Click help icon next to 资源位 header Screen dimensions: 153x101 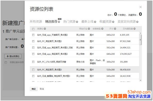click(45, 29)
